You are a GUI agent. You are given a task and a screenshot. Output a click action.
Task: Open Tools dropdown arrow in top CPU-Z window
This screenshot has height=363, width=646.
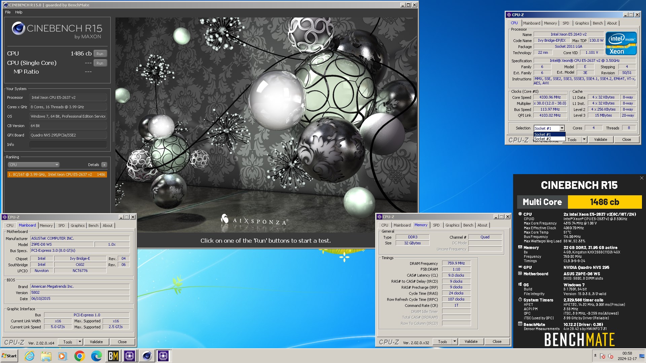pyautogui.click(x=584, y=139)
